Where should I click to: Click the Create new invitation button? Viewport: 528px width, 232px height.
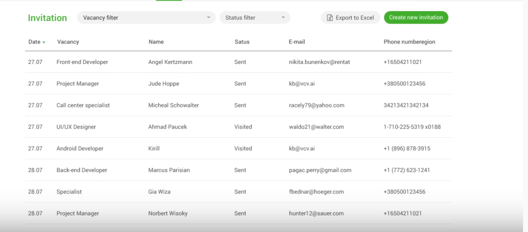click(x=416, y=18)
